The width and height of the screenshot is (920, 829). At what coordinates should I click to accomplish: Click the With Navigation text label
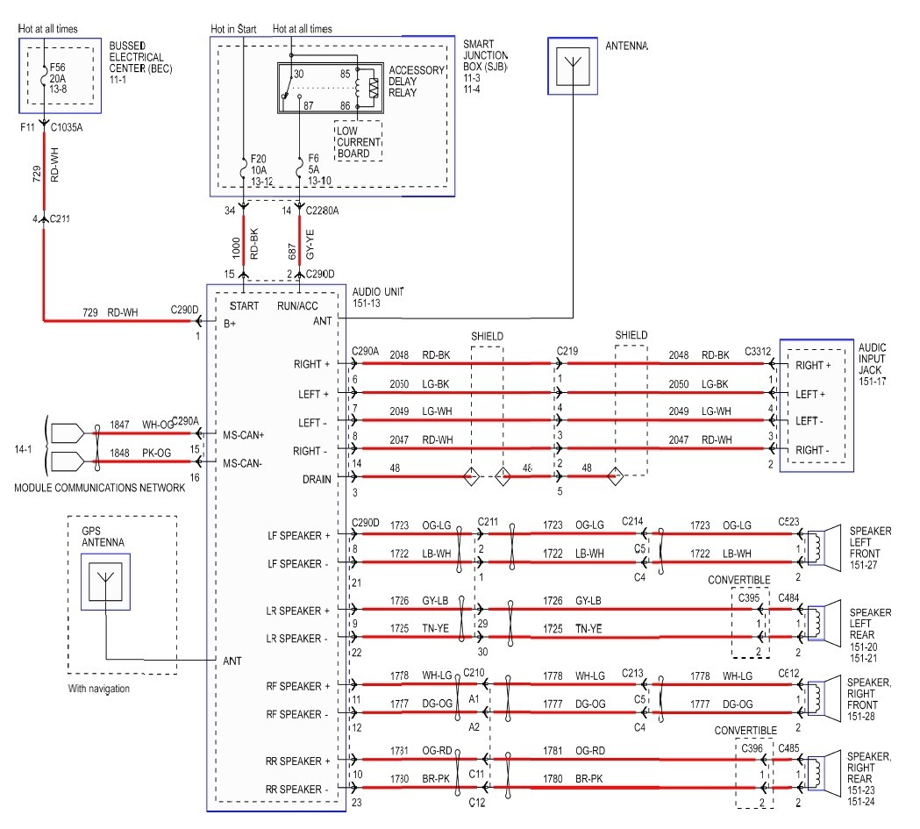coord(101,689)
